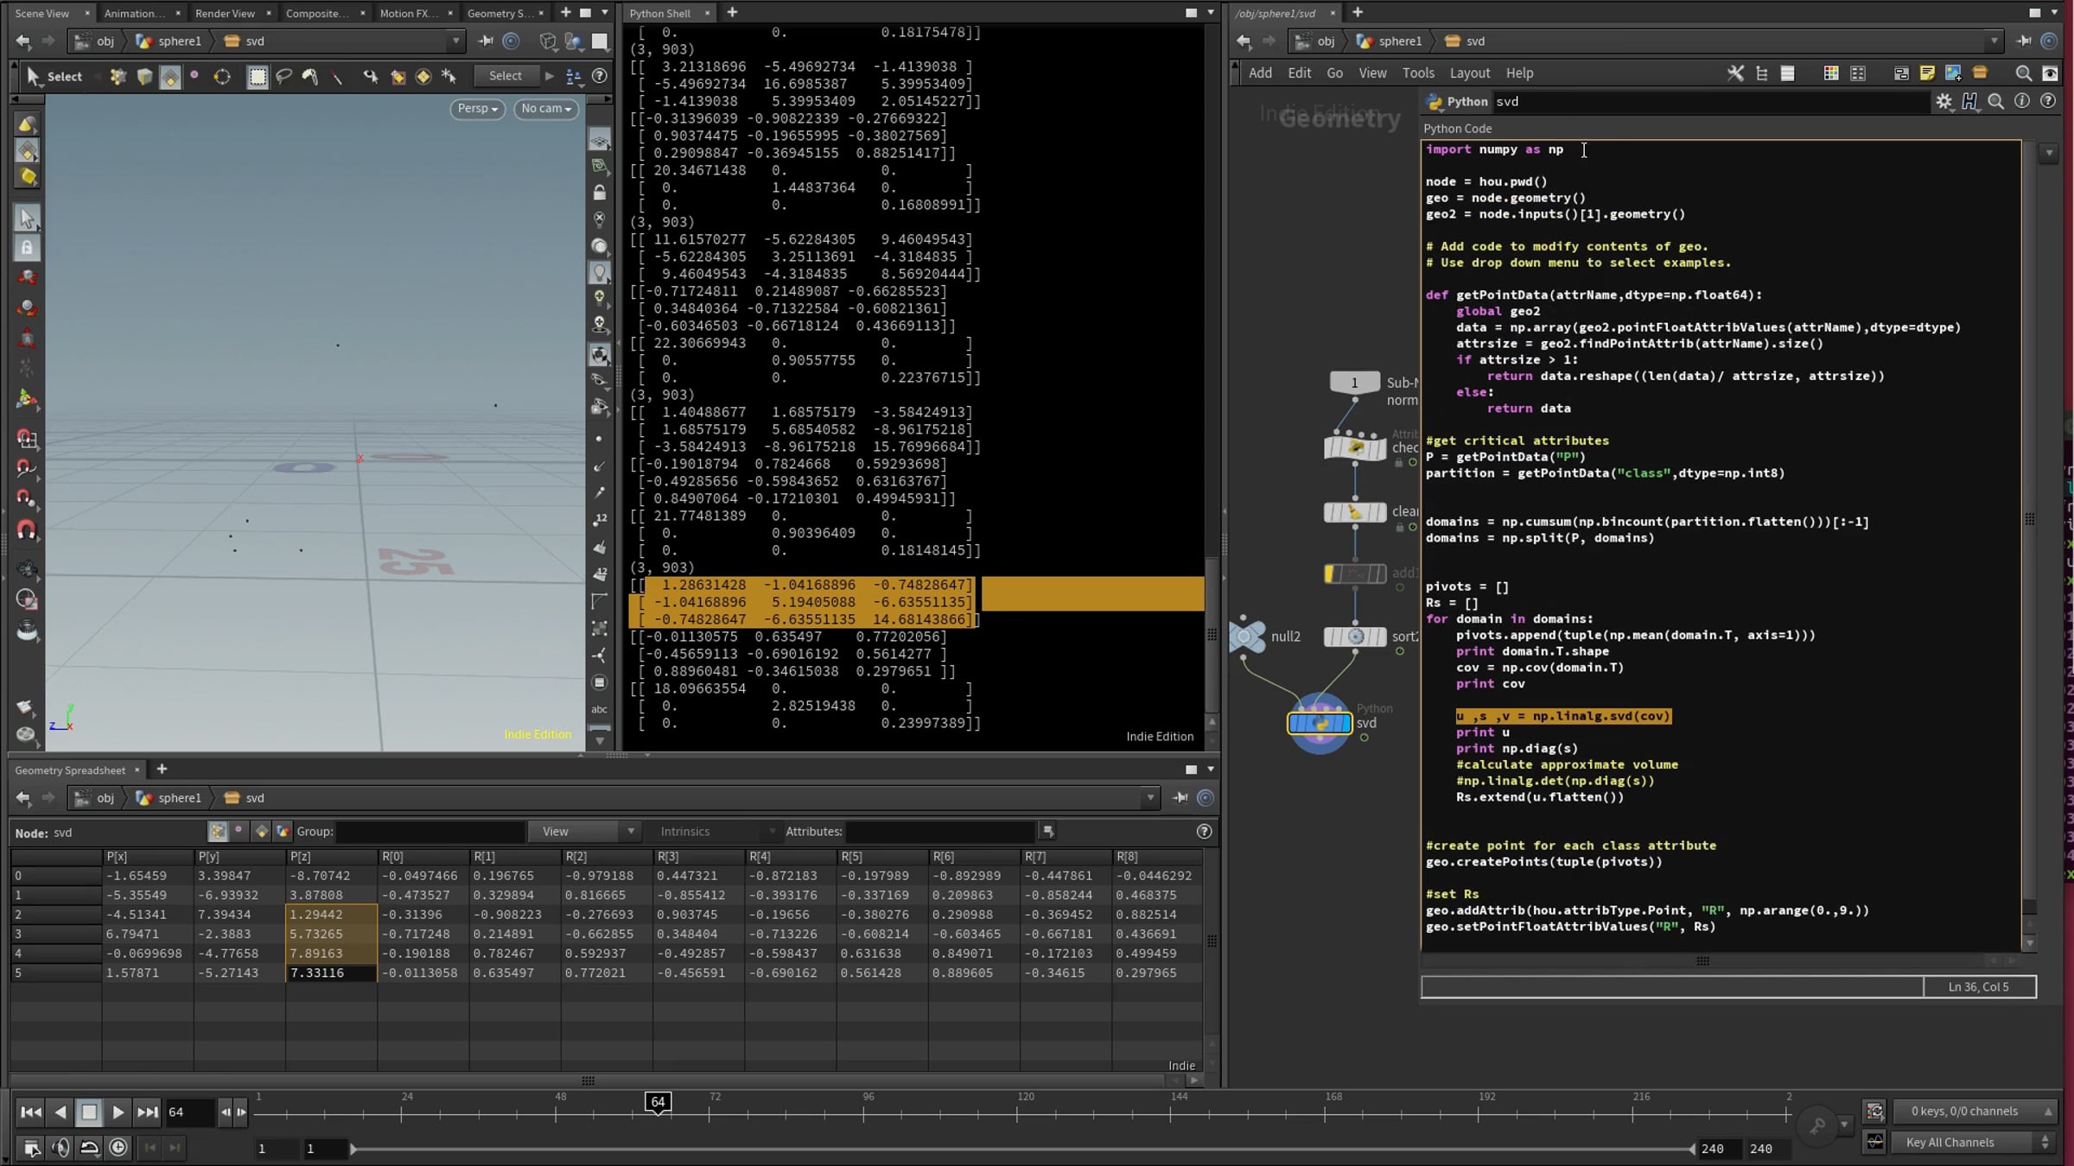
Task: Open the parameter gear settings icon
Action: point(1944,102)
